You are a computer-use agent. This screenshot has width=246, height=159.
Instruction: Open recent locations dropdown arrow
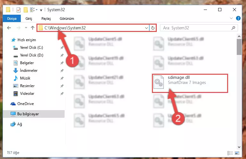26,28
